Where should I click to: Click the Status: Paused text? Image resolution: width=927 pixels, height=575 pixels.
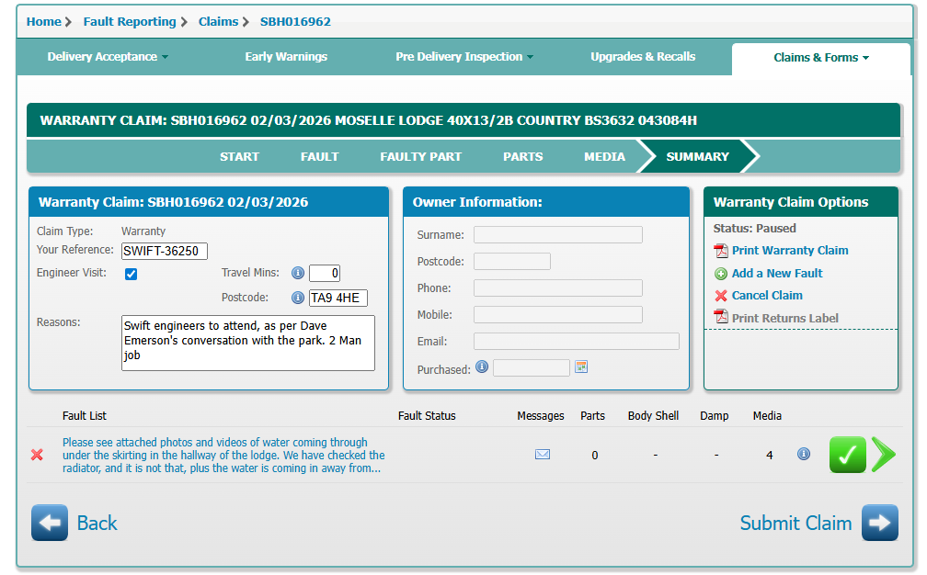754,229
